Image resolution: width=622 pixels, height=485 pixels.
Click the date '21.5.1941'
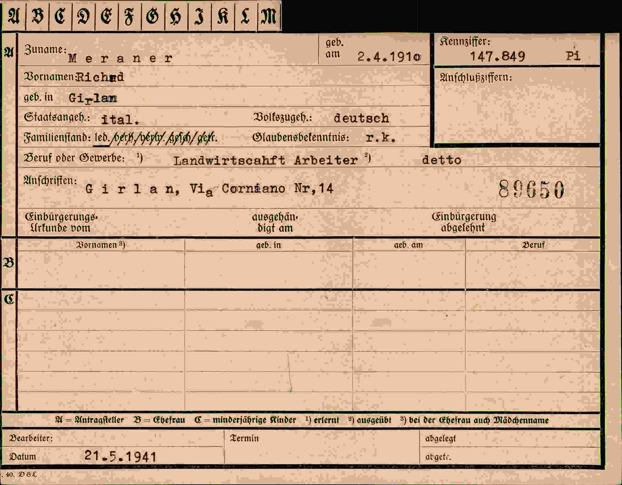(x=121, y=456)
